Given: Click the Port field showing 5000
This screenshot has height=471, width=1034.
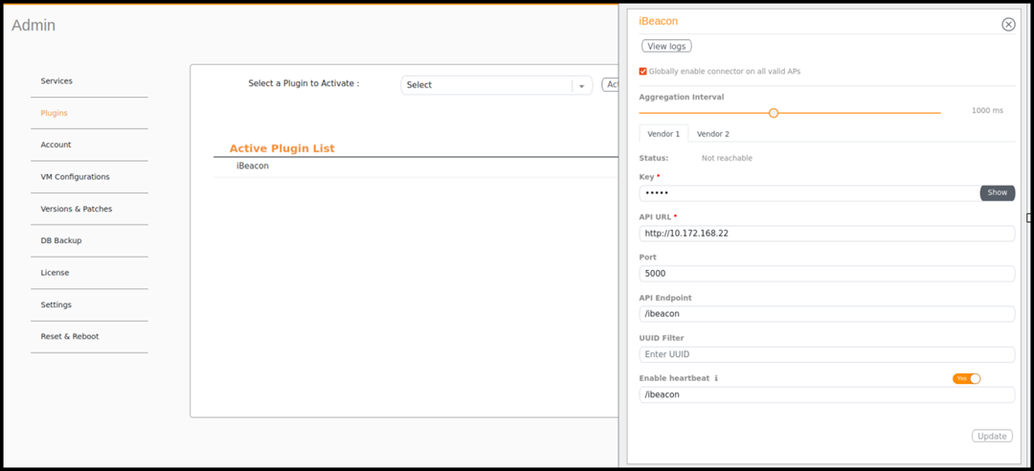Looking at the screenshot, I should [827, 274].
